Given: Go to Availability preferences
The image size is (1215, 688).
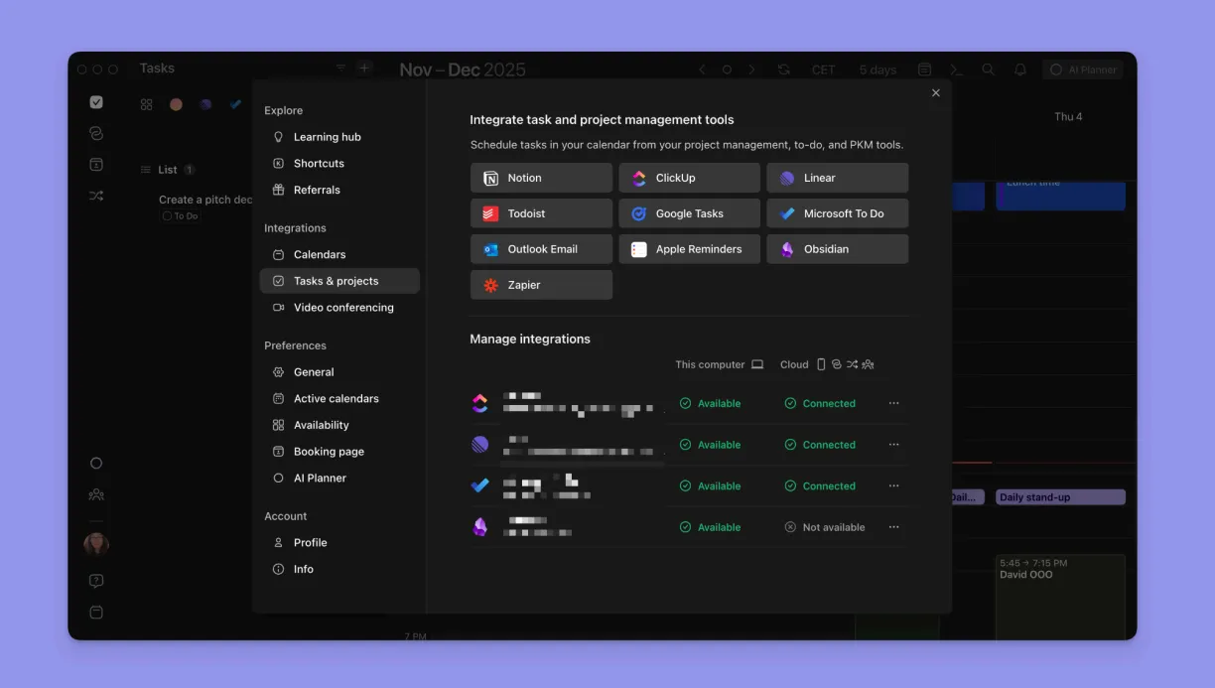Looking at the screenshot, I should tap(339, 425).
